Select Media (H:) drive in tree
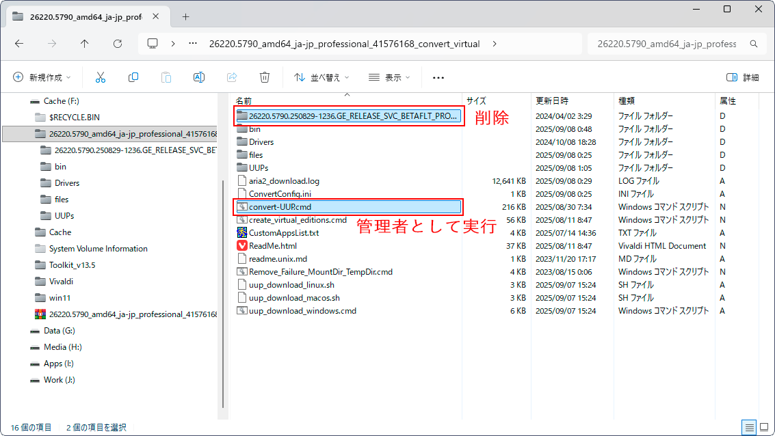This screenshot has height=436, width=775. pyautogui.click(x=62, y=347)
